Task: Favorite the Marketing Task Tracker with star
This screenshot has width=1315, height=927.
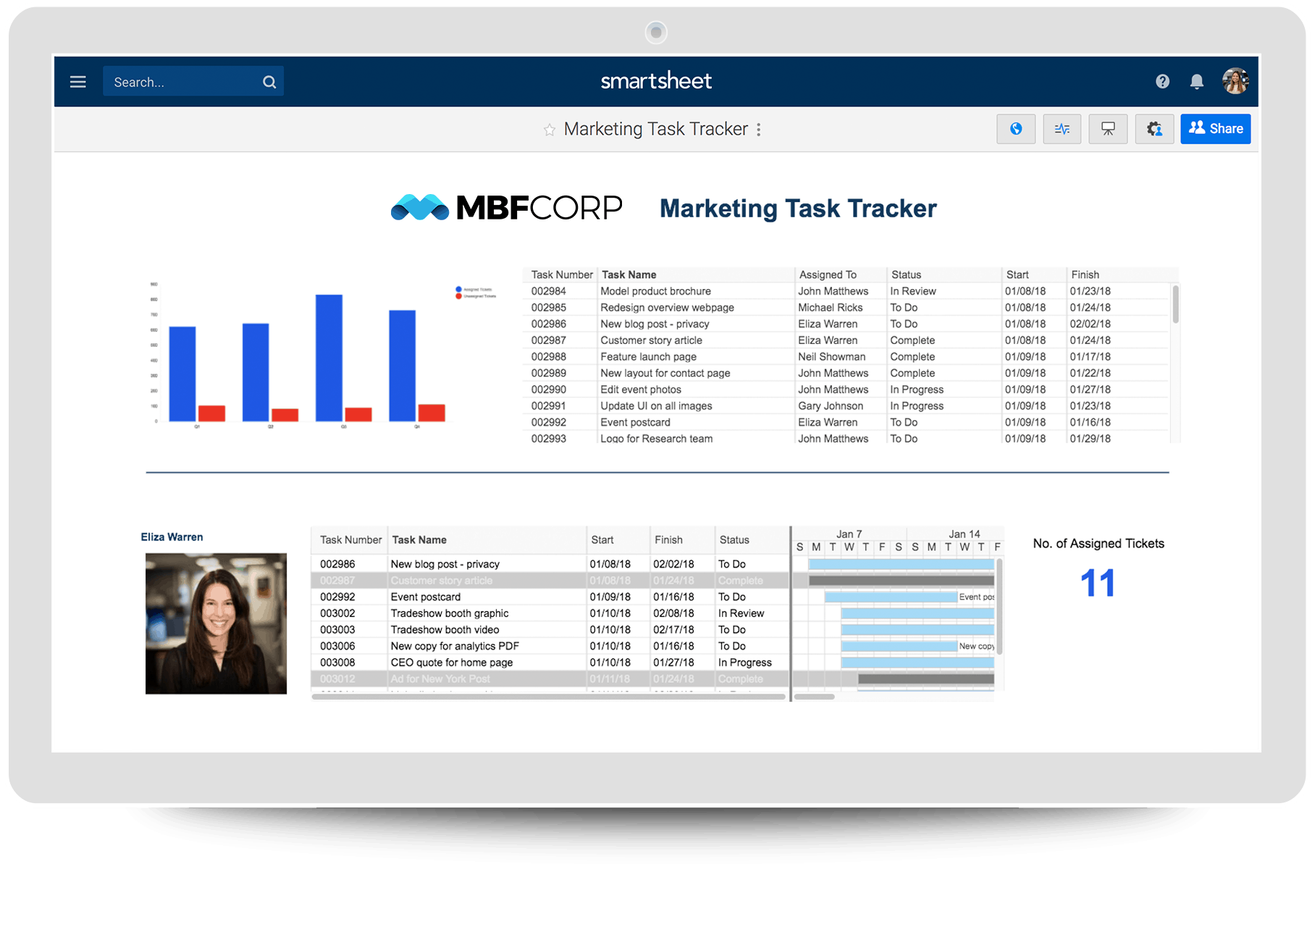Action: 550,130
